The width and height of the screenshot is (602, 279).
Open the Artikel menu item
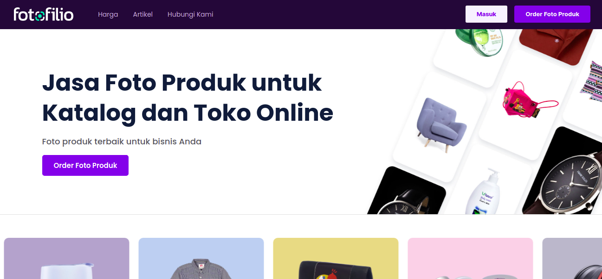pyautogui.click(x=143, y=14)
